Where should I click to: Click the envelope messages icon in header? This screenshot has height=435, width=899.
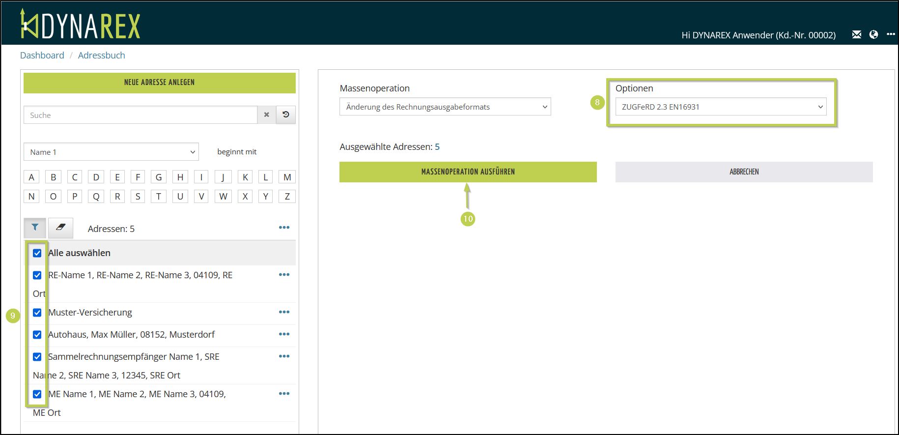point(856,34)
